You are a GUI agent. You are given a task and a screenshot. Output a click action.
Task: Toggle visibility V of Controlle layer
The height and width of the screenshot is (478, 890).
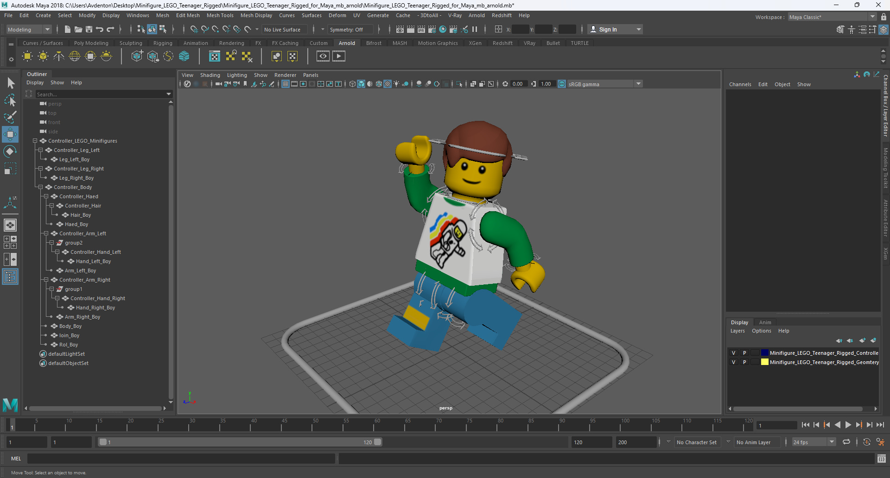click(733, 353)
